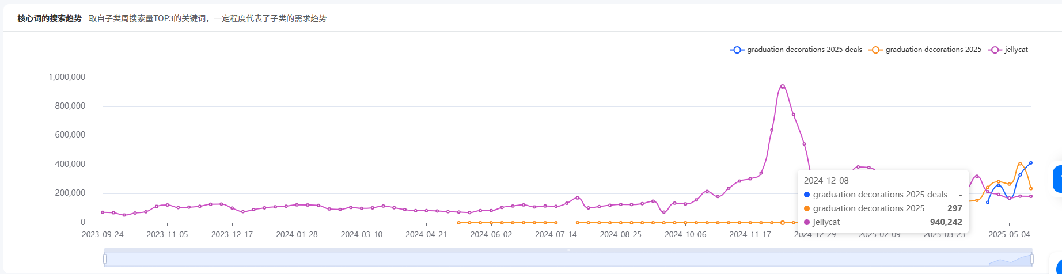Click the 2024-03-10 x-axis label
Image resolution: width=1062 pixels, height=274 pixels.
point(362,234)
